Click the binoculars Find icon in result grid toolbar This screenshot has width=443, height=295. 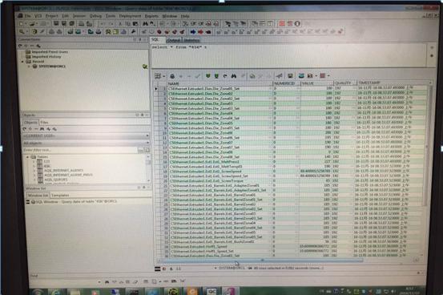pyautogui.click(x=234, y=76)
